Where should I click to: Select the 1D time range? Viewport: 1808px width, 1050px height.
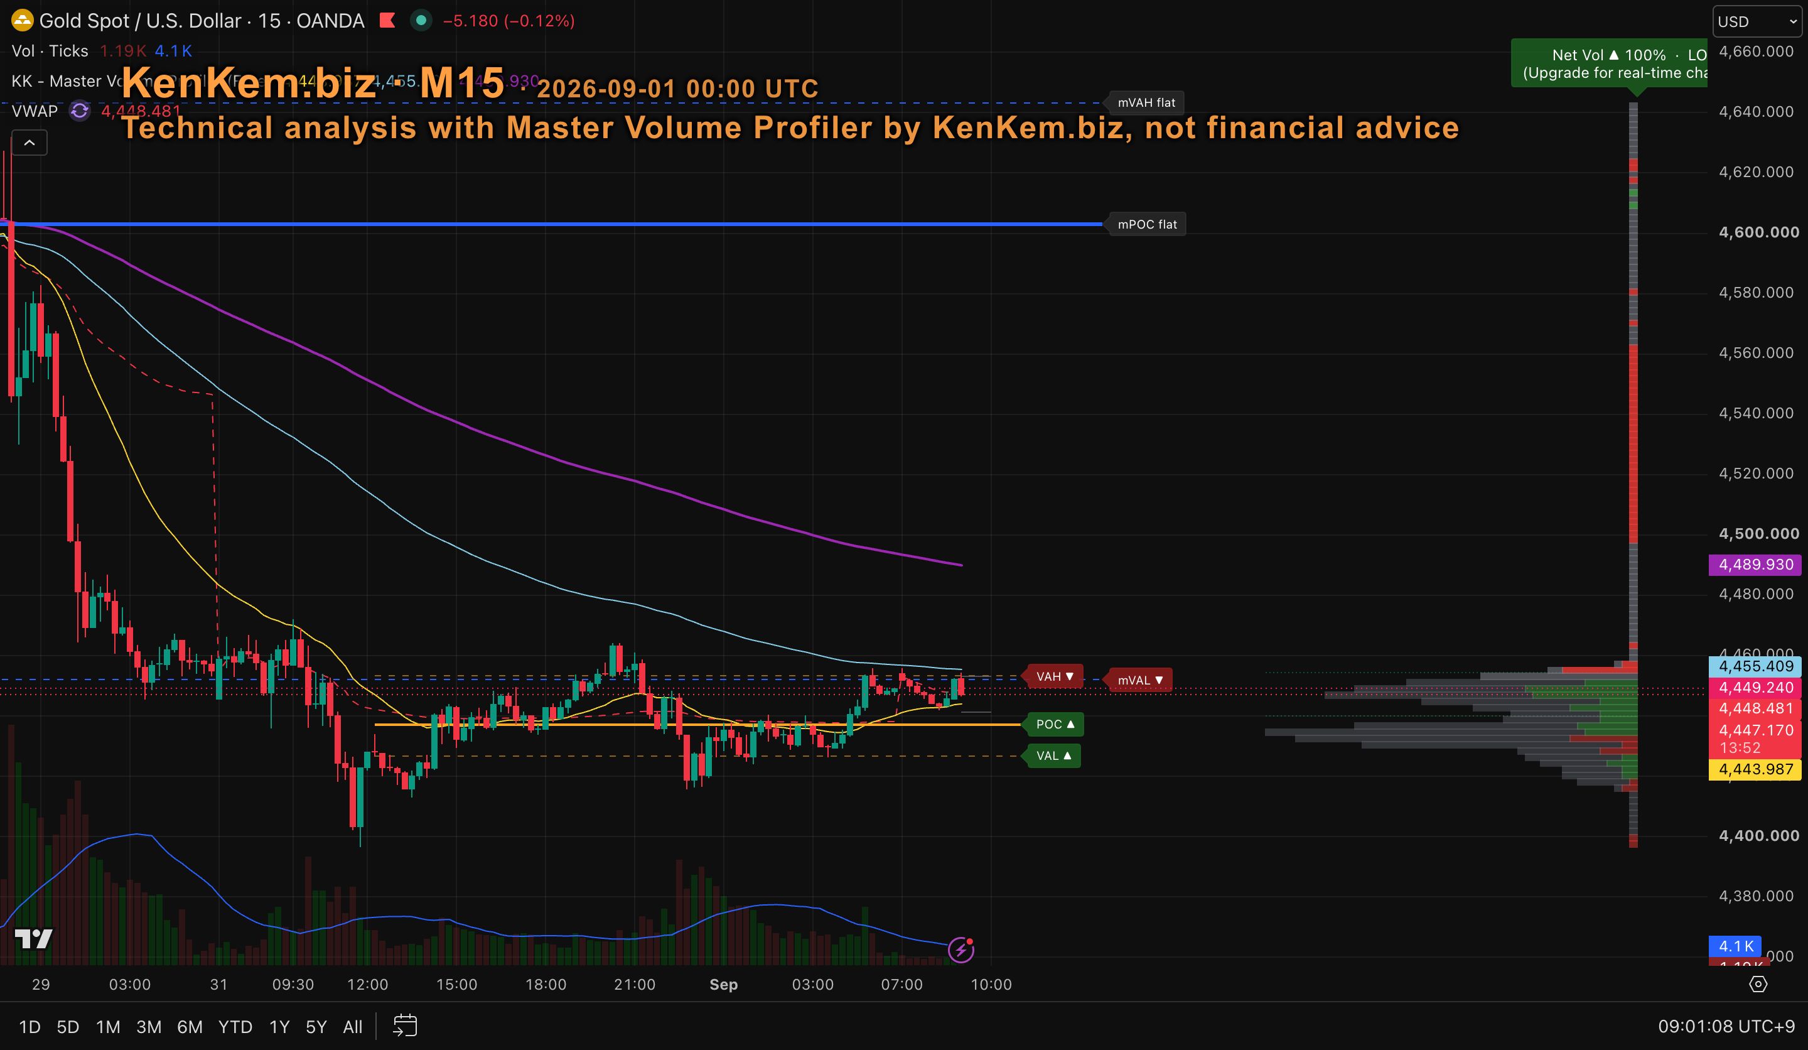[30, 1027]
